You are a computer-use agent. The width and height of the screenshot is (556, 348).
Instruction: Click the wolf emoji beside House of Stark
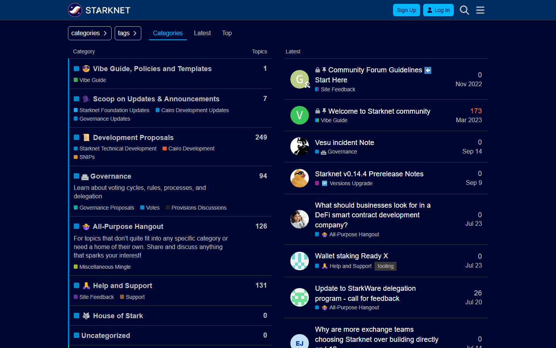tap(86, 316)
